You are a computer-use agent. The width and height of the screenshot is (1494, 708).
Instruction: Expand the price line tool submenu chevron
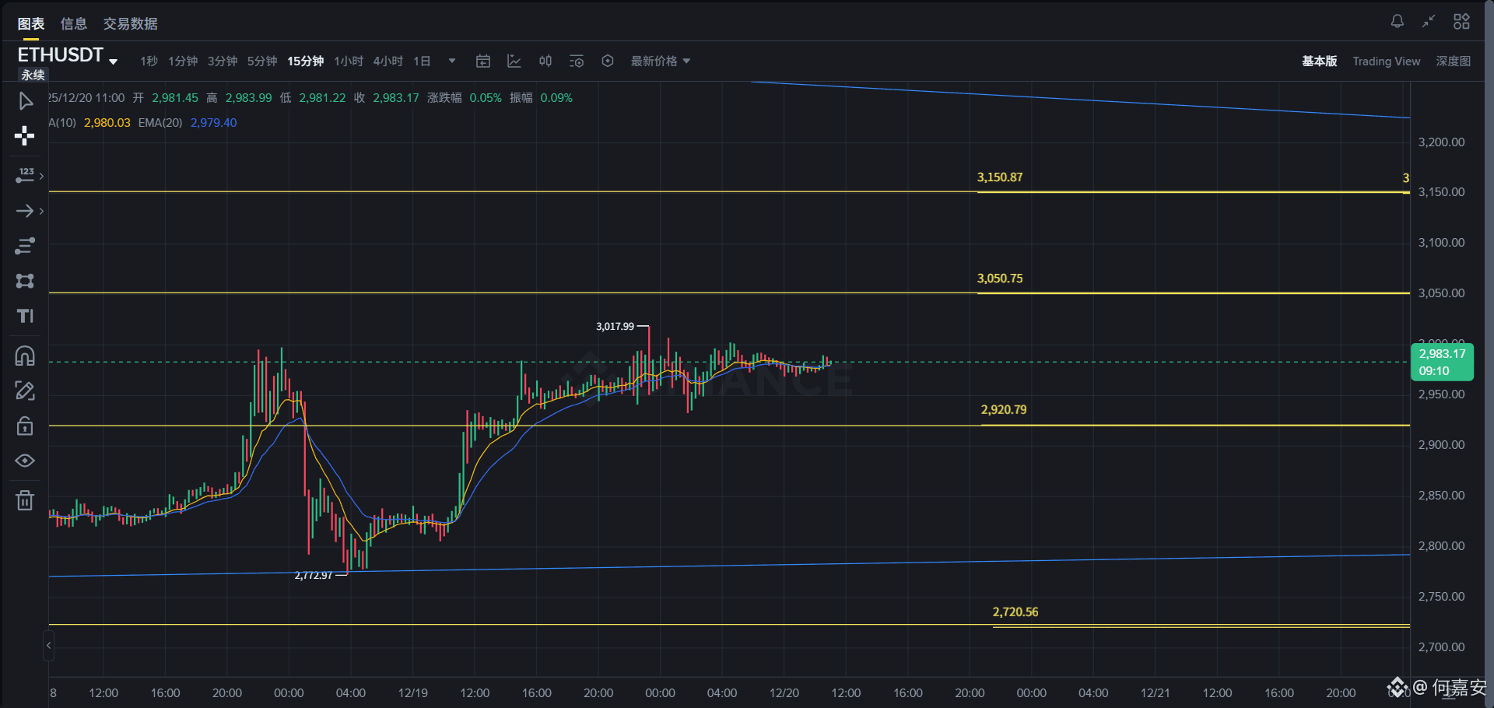(x=41, y=176)
